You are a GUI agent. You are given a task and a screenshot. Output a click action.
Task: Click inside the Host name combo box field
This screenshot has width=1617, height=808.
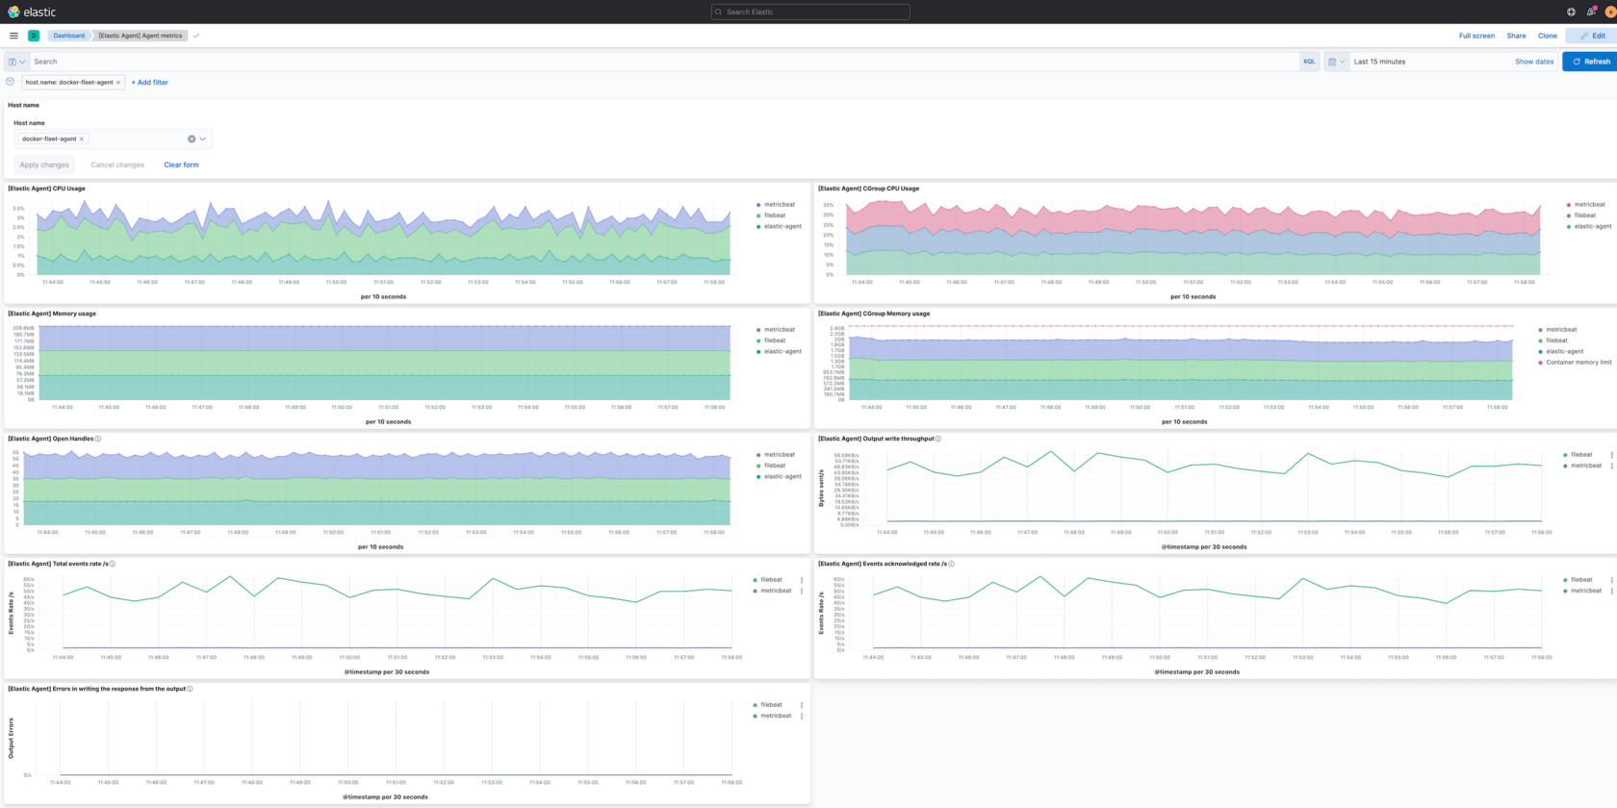(113, 139)
